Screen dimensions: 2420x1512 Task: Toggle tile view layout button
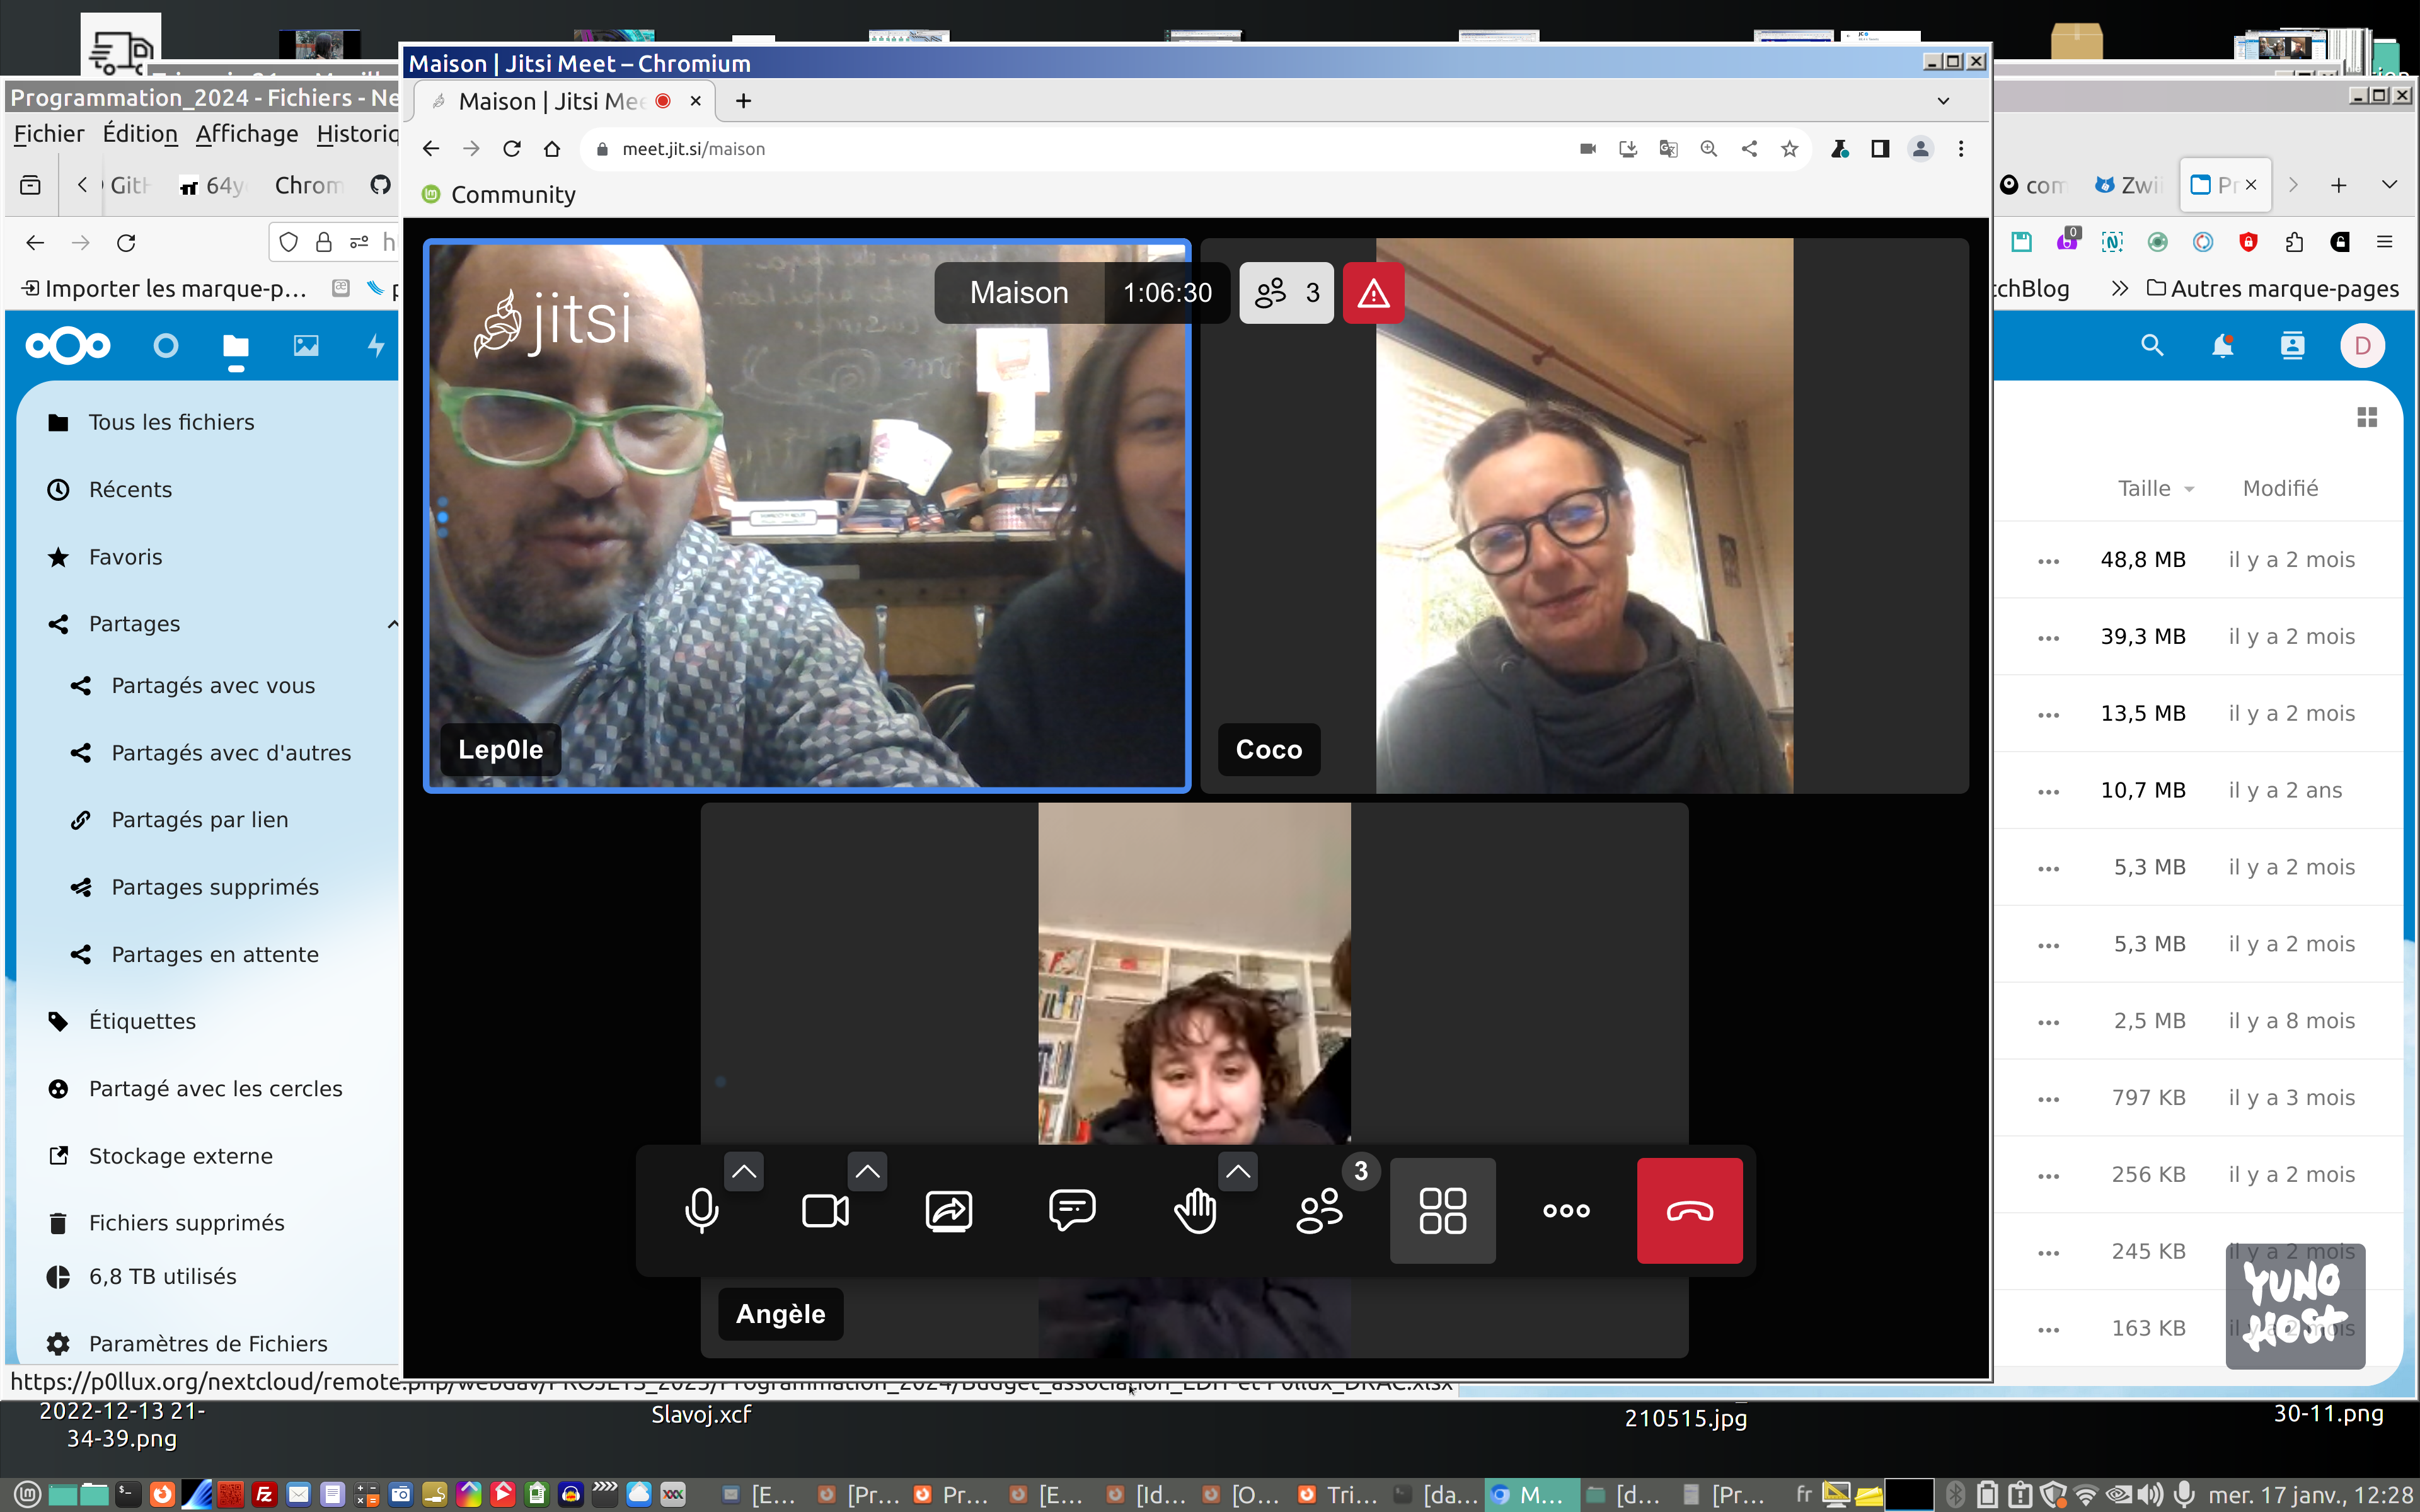[x=1442, y=1210]
